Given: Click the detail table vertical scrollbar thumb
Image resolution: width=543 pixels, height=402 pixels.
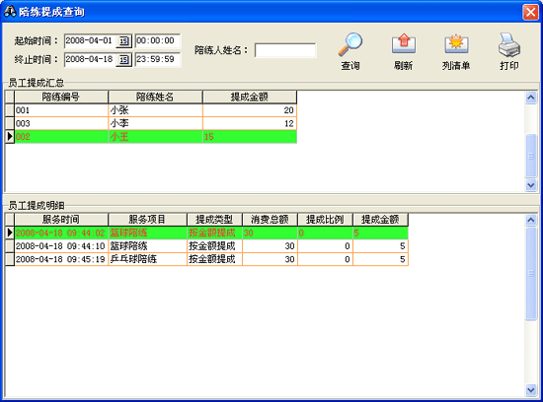Looking at the screenshot, I should coord(531,274).
